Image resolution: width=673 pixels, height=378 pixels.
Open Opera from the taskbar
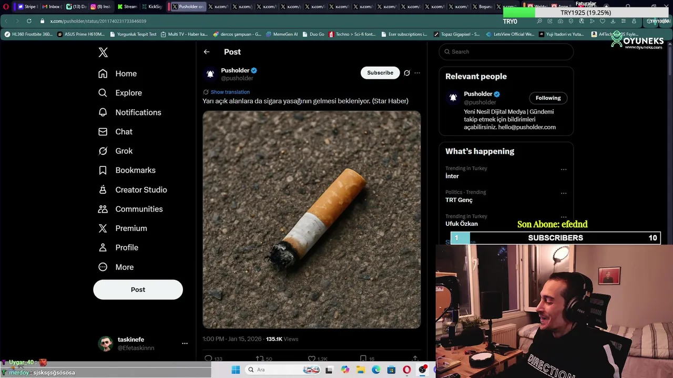click(x=407, y=370)
